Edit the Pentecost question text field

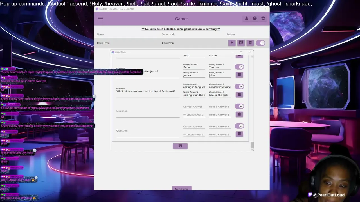(148, 92)
